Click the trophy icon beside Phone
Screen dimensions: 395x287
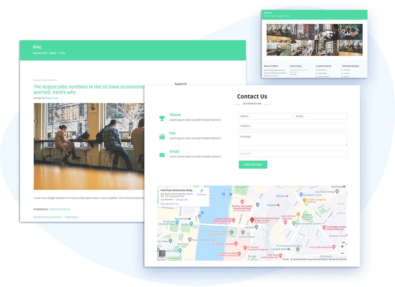click(162, 118)
